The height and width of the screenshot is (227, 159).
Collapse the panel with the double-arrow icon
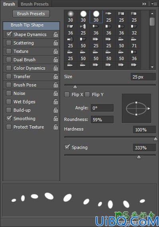(144, 4)
